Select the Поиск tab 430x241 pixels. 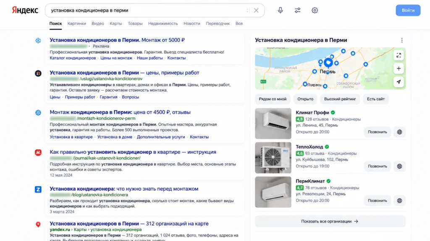tap(56, 23)
